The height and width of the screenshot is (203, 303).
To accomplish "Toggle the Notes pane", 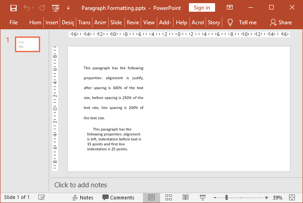I will tap(83, 197).
